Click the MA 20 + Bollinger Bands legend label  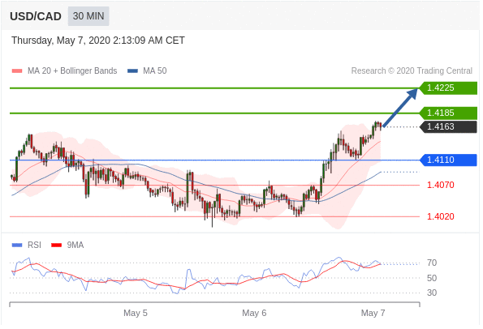pyautogui.click(x=72, y=70)
